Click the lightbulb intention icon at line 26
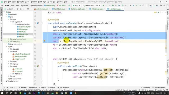 point(44,41)
